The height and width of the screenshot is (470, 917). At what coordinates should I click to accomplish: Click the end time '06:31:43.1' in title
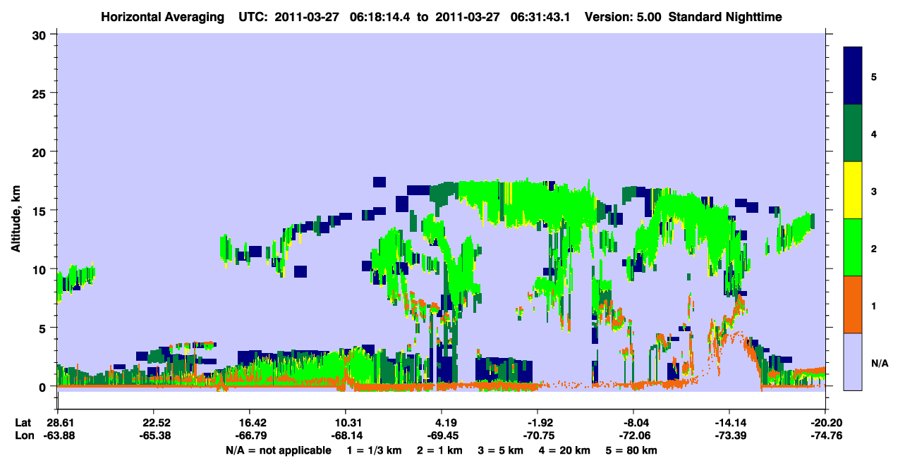click(540, 16)
